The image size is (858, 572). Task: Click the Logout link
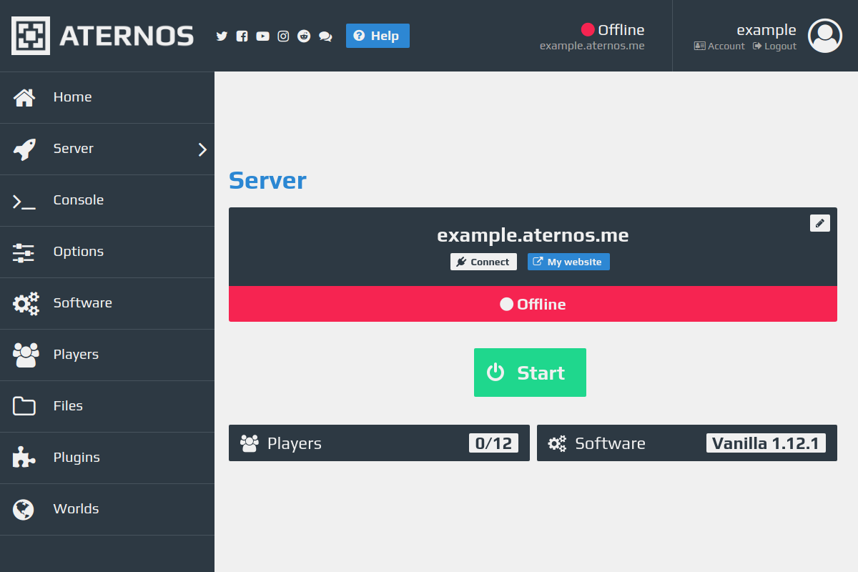coord(774,46)
